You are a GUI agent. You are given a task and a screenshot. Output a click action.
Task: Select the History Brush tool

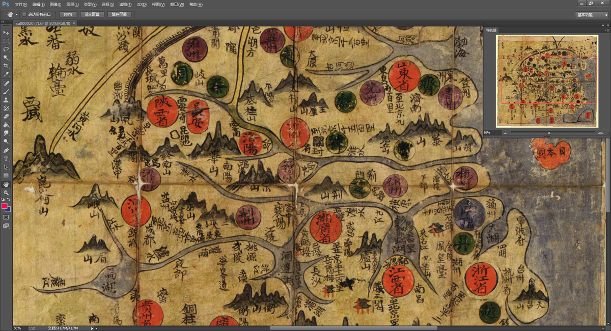point(6,108)
